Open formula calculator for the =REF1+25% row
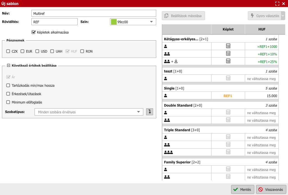This screenshot has width=288, height=195. click(x=228, y=61)
